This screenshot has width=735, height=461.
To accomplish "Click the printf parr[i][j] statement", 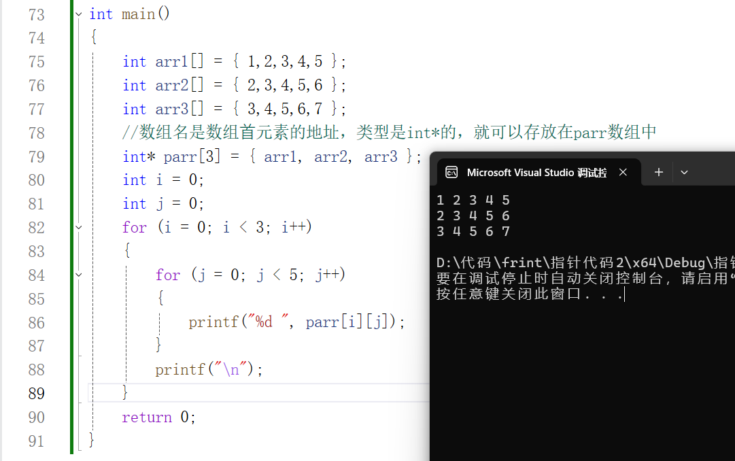I will tap(296, 322).
